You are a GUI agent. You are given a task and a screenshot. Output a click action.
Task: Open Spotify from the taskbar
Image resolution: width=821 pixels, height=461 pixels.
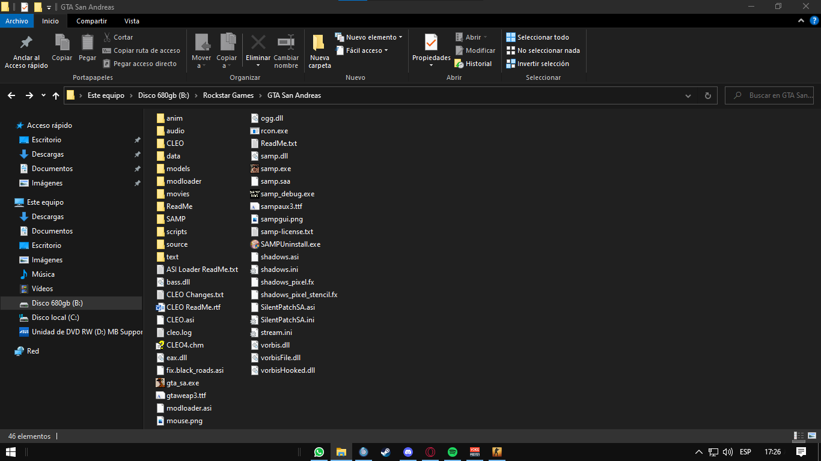click(x=453, y=452)
